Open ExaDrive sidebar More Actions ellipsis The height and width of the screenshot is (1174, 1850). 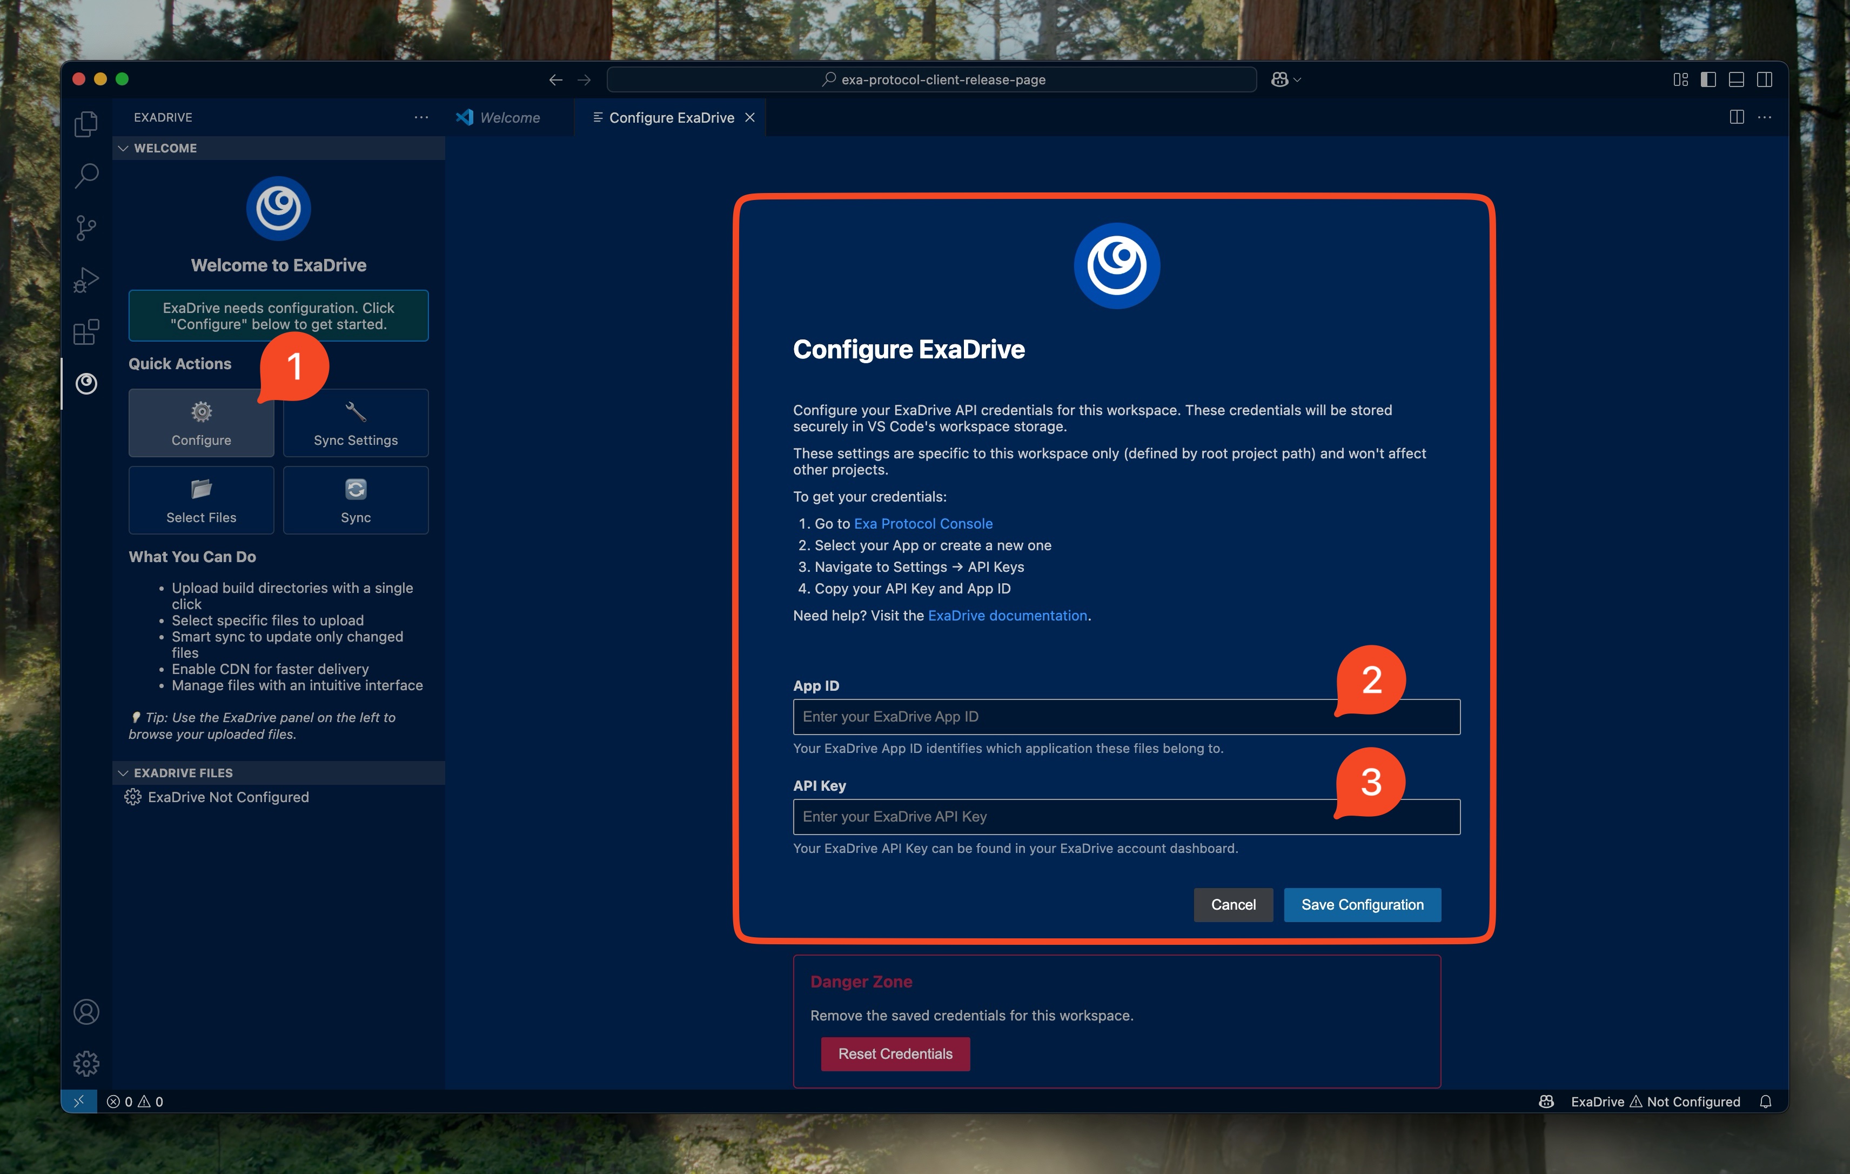pos(421,117)
